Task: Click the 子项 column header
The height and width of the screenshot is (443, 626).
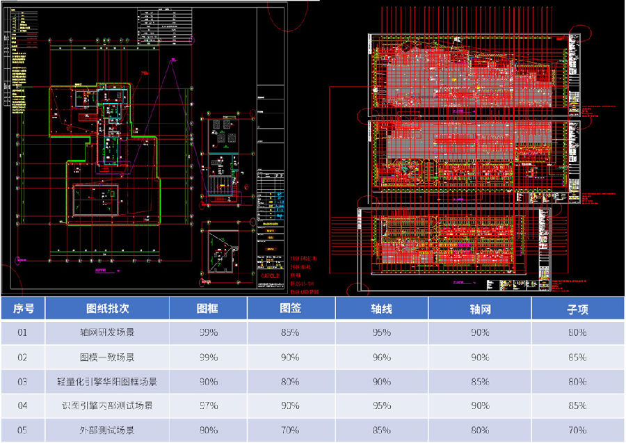Action: (x=577, y=309)
